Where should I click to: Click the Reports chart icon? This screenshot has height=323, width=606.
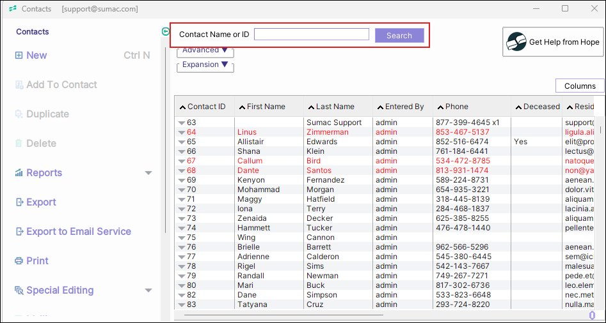click(19, 173)
